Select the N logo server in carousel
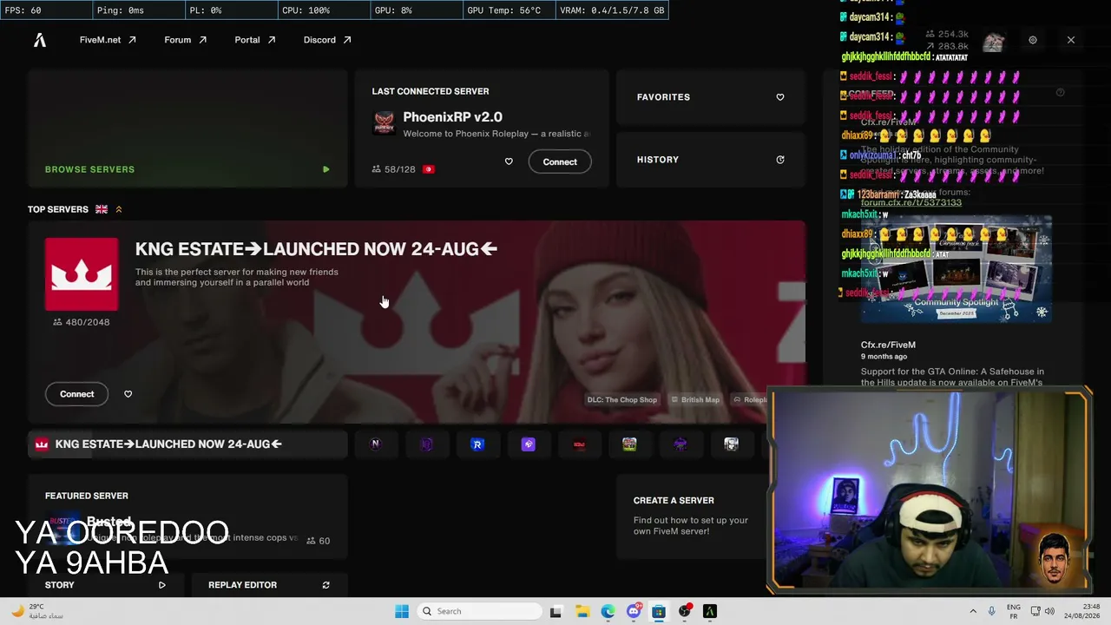This screenshot has width=1111, height=625. [376, 444]
